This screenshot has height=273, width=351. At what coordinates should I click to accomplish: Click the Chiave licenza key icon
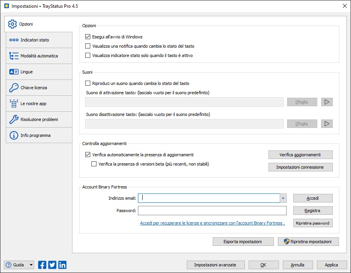pyautogui.click(x=14, y=88)
